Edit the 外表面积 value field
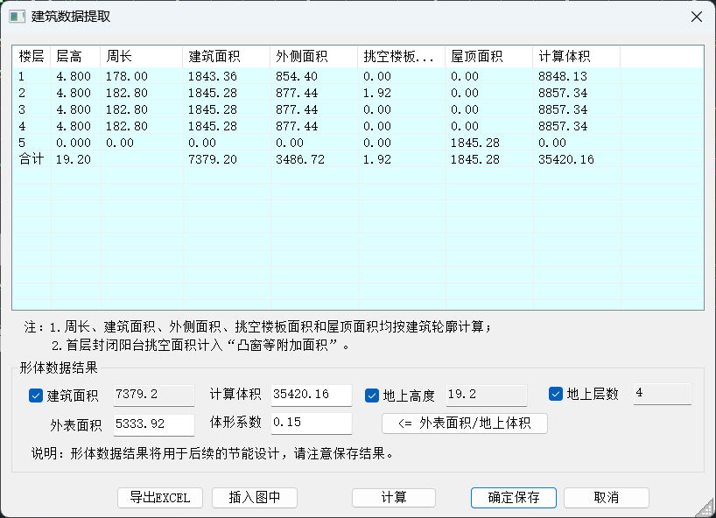Viewport: 716px width, 518px height. pyautogui.click(x=154, y=424)
